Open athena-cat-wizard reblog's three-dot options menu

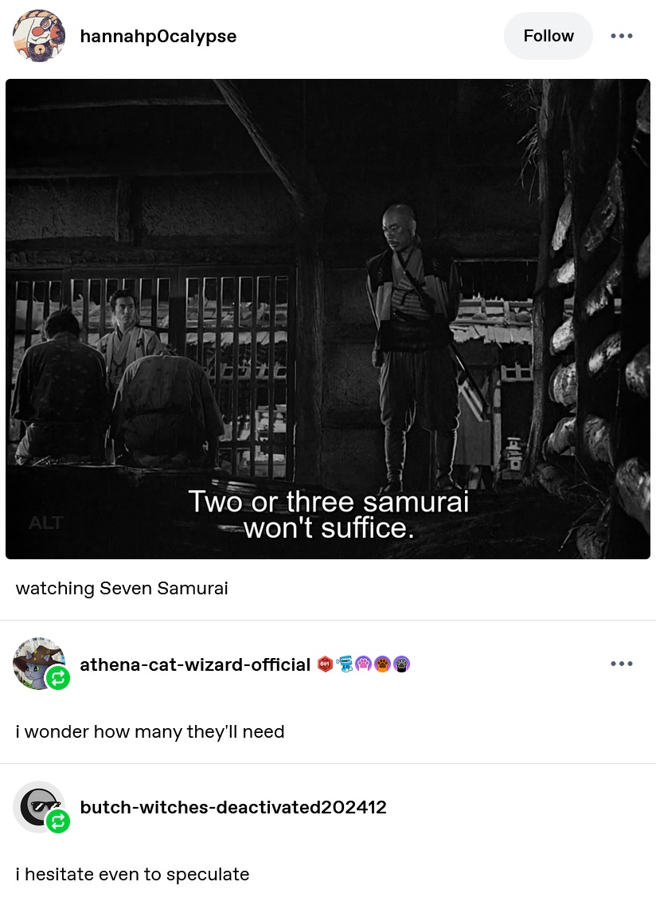click(x=622, y=664)
